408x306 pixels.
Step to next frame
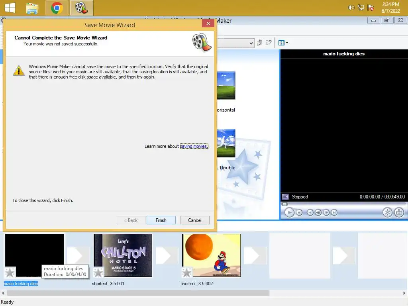click(326, 213)
